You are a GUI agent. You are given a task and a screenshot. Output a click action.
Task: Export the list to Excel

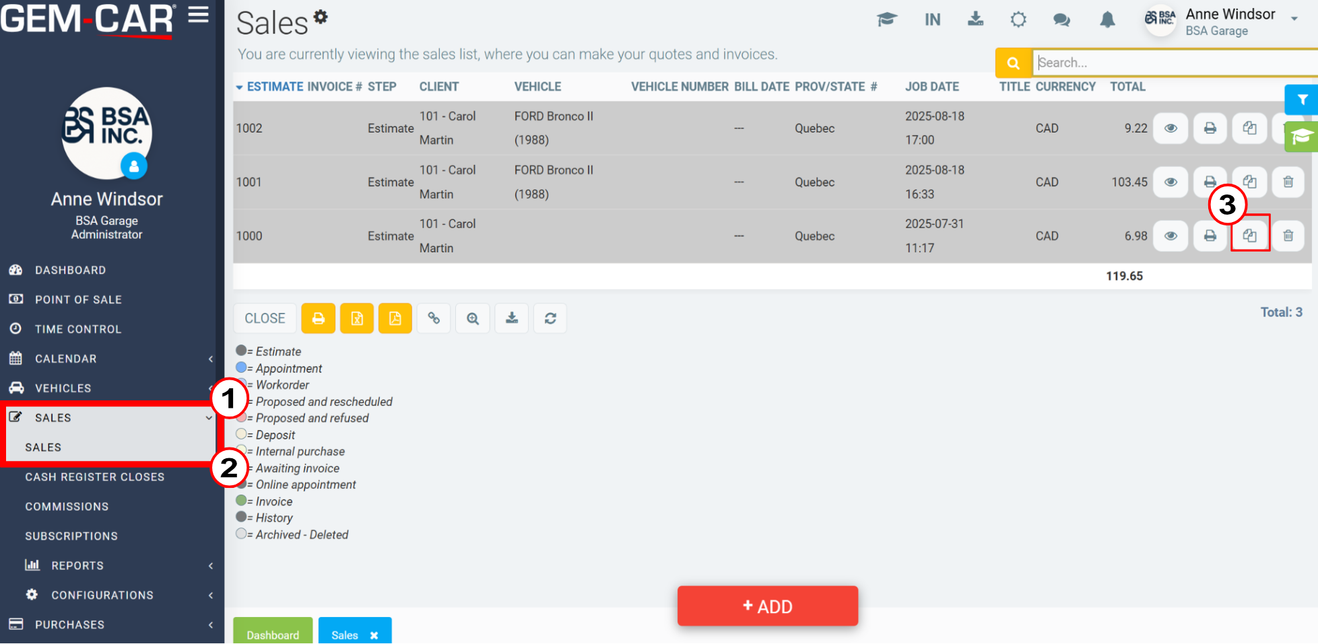pyautogui.click(x=357, y=318)
